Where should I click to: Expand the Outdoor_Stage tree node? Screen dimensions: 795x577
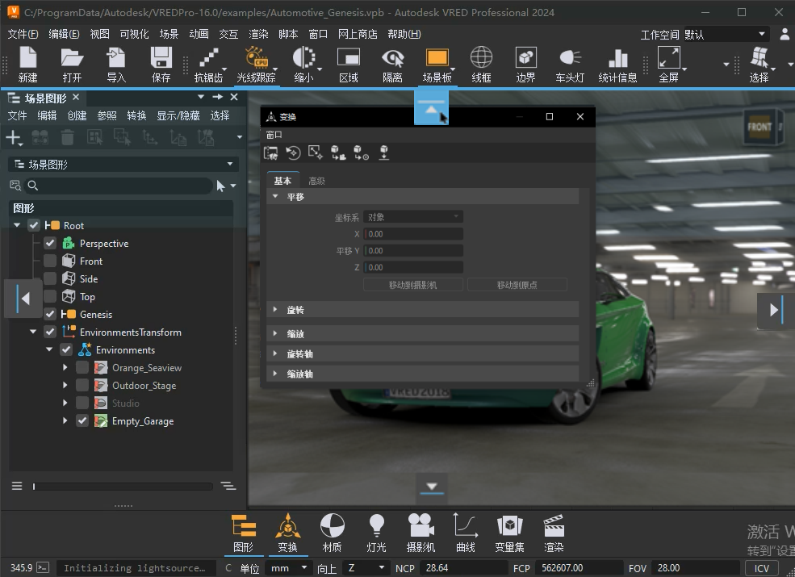tap(65, 386)
